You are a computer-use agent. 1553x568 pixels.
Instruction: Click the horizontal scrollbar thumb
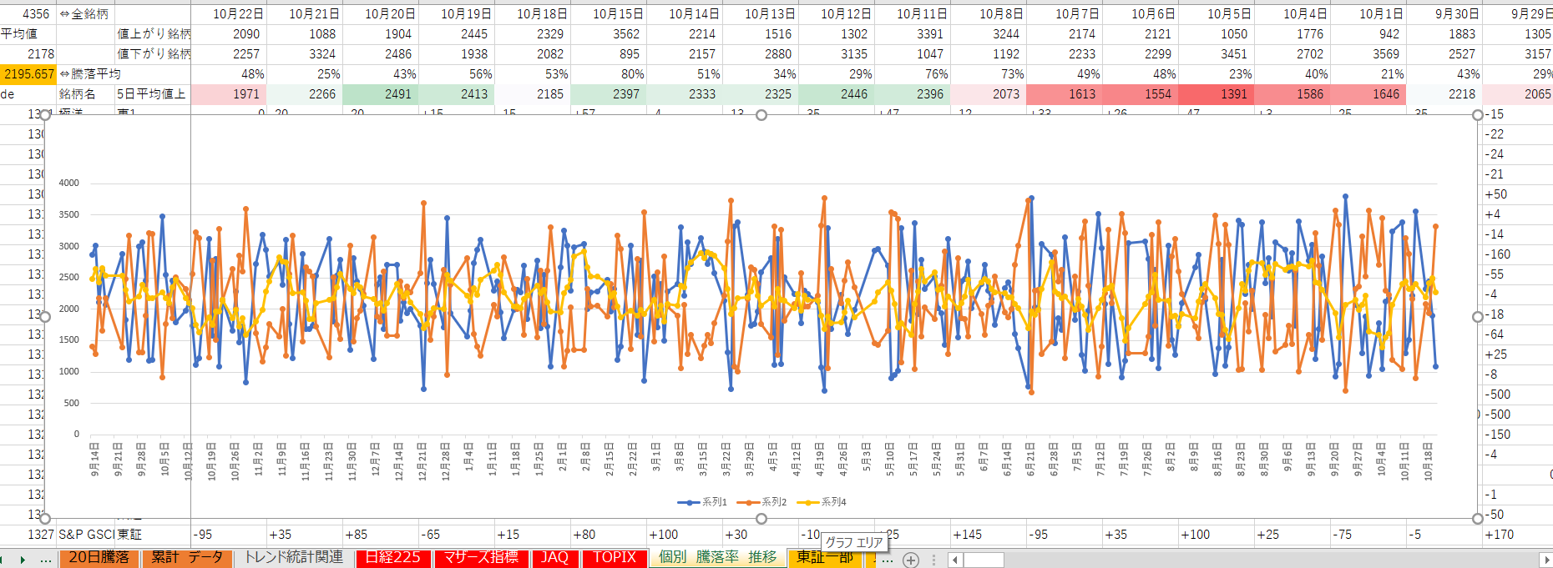(x=983, y=560)
